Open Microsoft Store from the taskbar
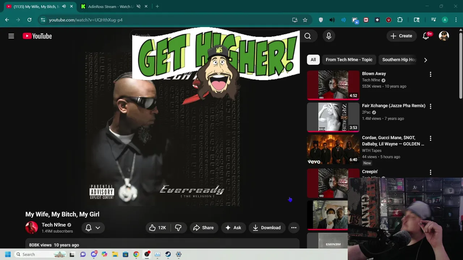This screenshot has height=260, width=463. coord(126,255)
